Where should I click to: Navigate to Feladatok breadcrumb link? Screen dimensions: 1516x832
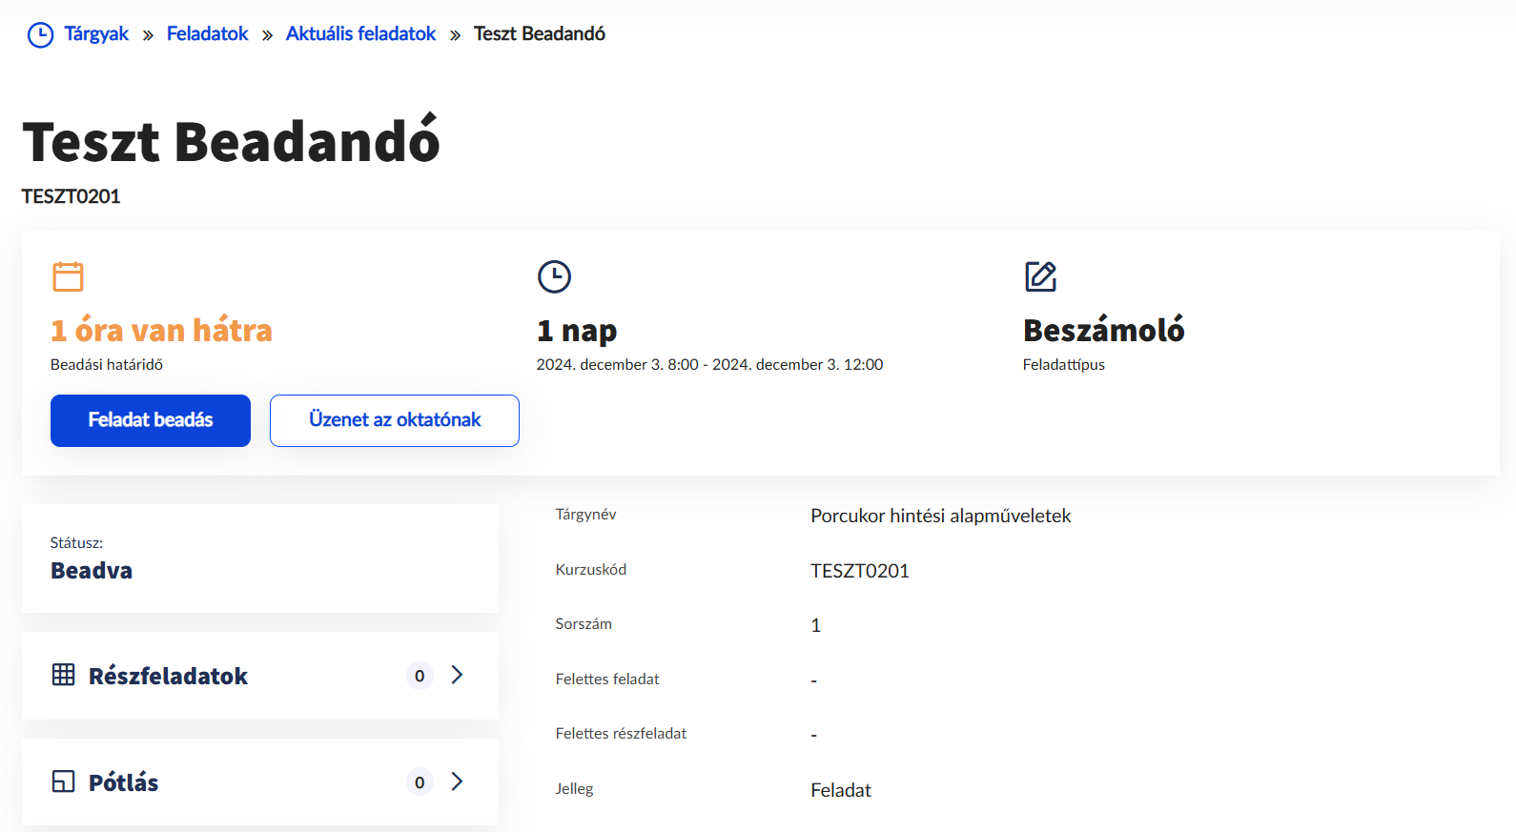click(207, 34)
